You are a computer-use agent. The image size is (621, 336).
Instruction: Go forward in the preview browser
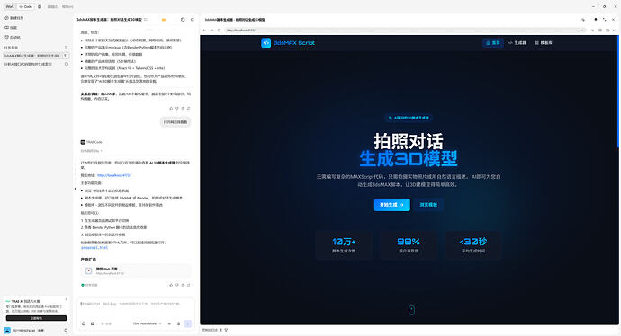click(x=211, y=30)
